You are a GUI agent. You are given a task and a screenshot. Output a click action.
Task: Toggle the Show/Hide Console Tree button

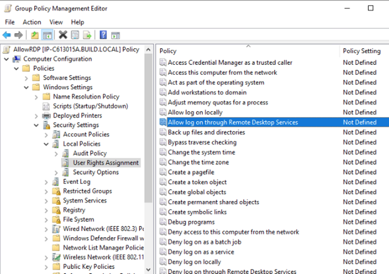(47, 35)
